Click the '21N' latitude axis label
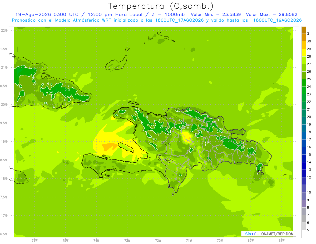The width and height of the screenshot is (316, 244). tap(4, 67)
